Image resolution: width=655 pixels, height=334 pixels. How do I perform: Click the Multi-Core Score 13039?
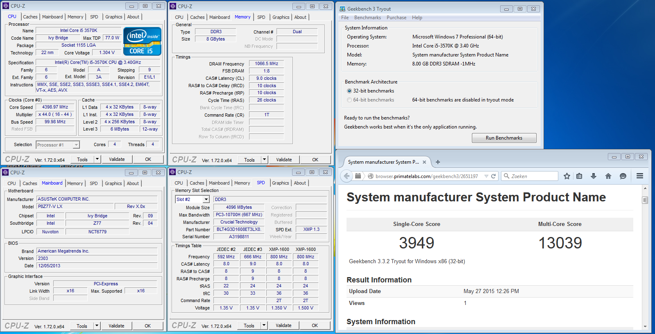coord(560,243)
